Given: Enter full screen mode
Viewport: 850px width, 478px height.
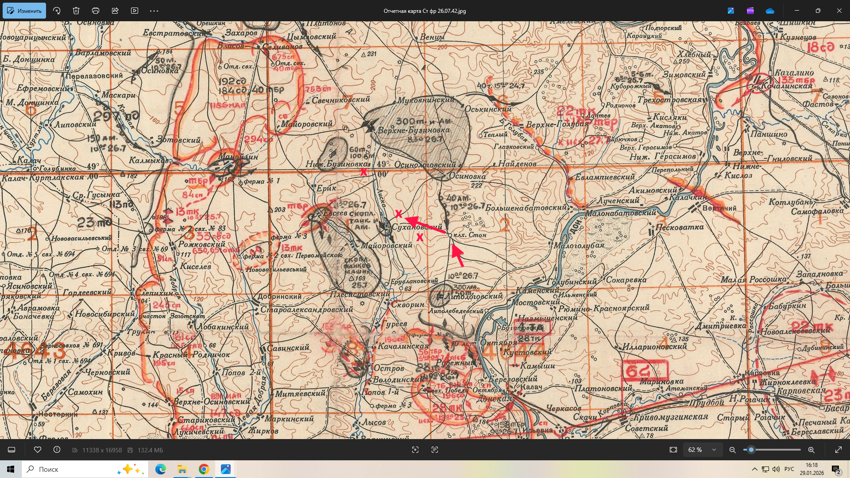Looking at the screenshot, I should [838, 450].
